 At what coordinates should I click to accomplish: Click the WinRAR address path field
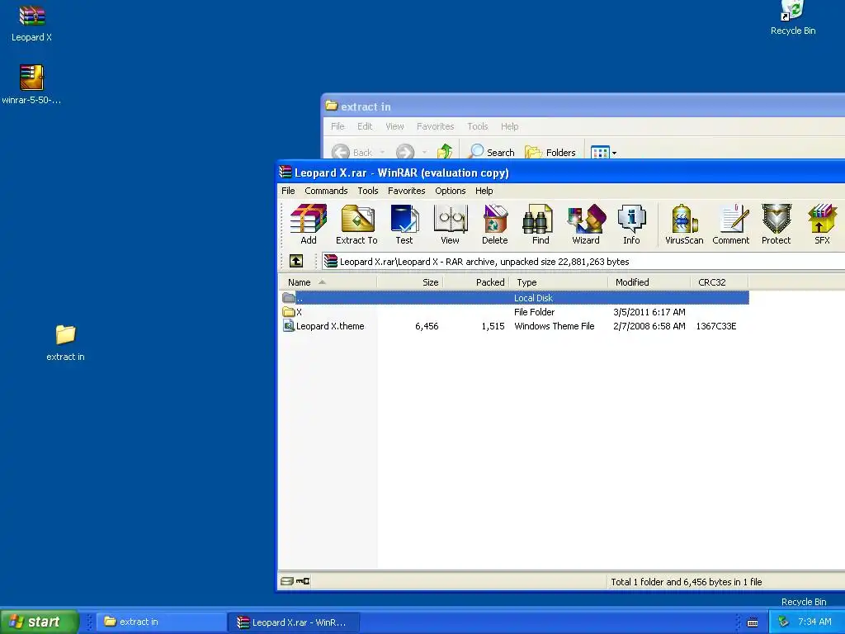point(583,262)
